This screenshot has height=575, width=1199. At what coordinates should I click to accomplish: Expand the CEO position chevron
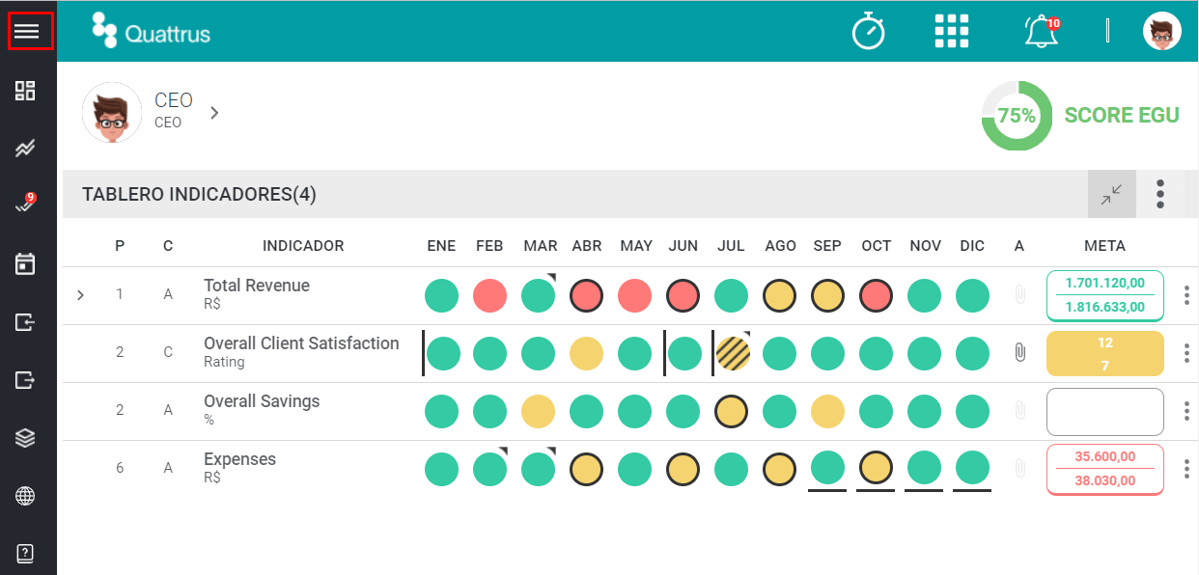click(214, 113)
